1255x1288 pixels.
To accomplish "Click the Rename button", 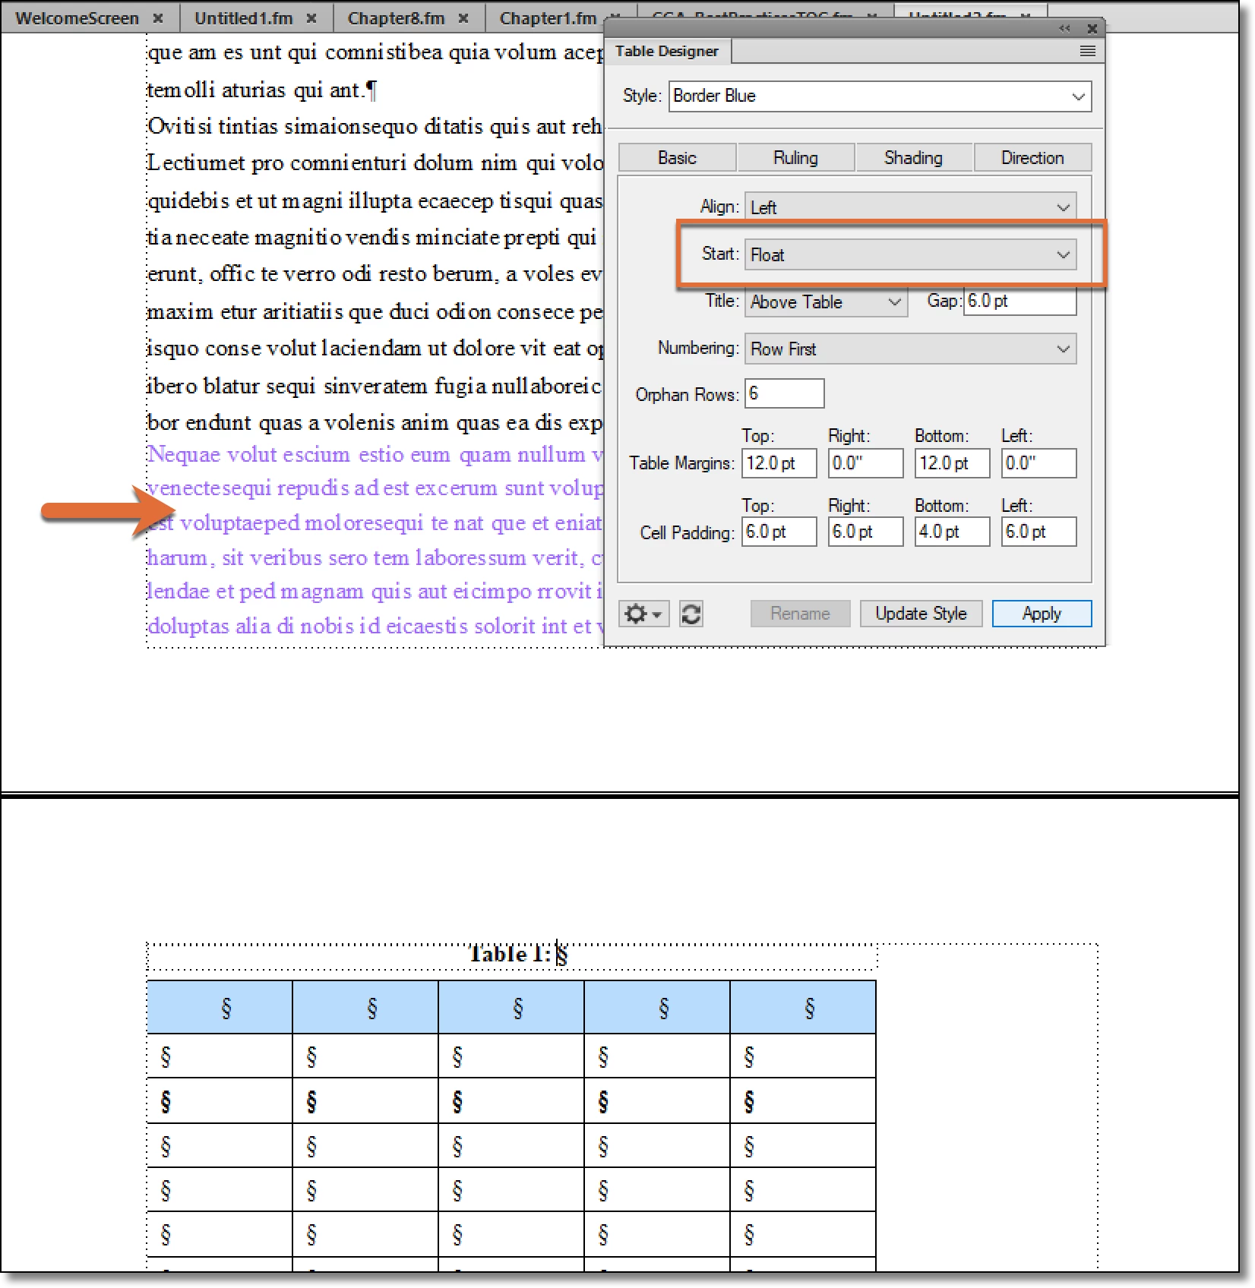I will [x=800, y=614].
